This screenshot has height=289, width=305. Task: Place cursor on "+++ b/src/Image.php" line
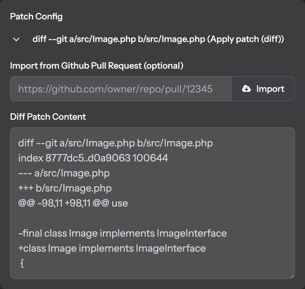click(x=65, y=188)
